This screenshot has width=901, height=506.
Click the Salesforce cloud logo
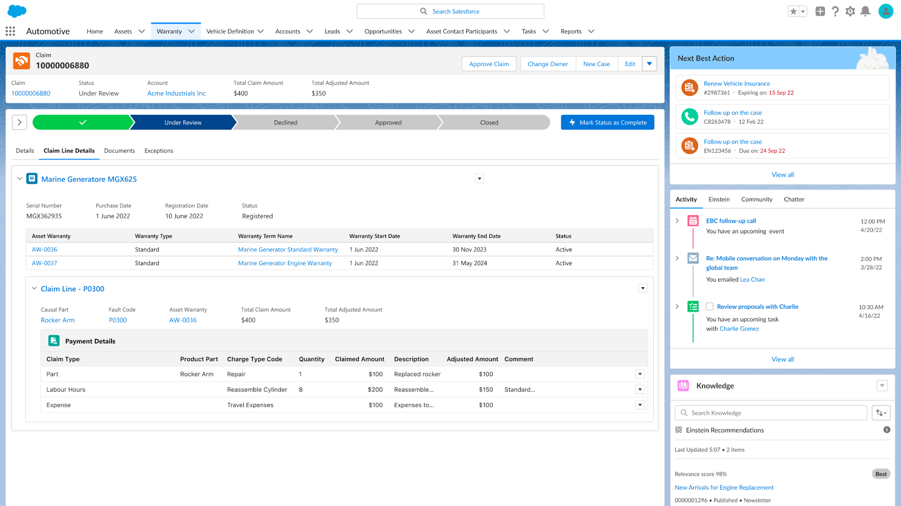tap(16, 11)
